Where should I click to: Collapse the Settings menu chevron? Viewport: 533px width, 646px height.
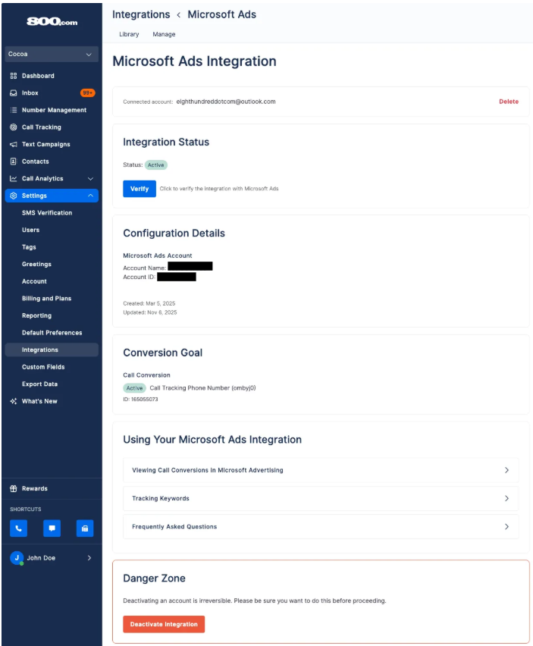pos(91,196)
